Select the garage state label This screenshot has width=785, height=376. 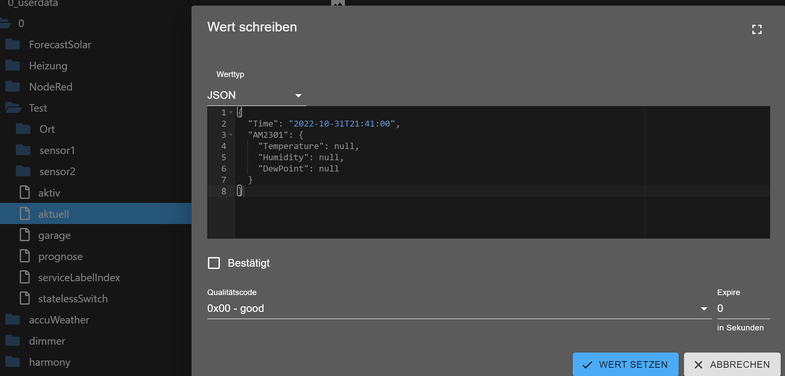(x=54, y=235)
